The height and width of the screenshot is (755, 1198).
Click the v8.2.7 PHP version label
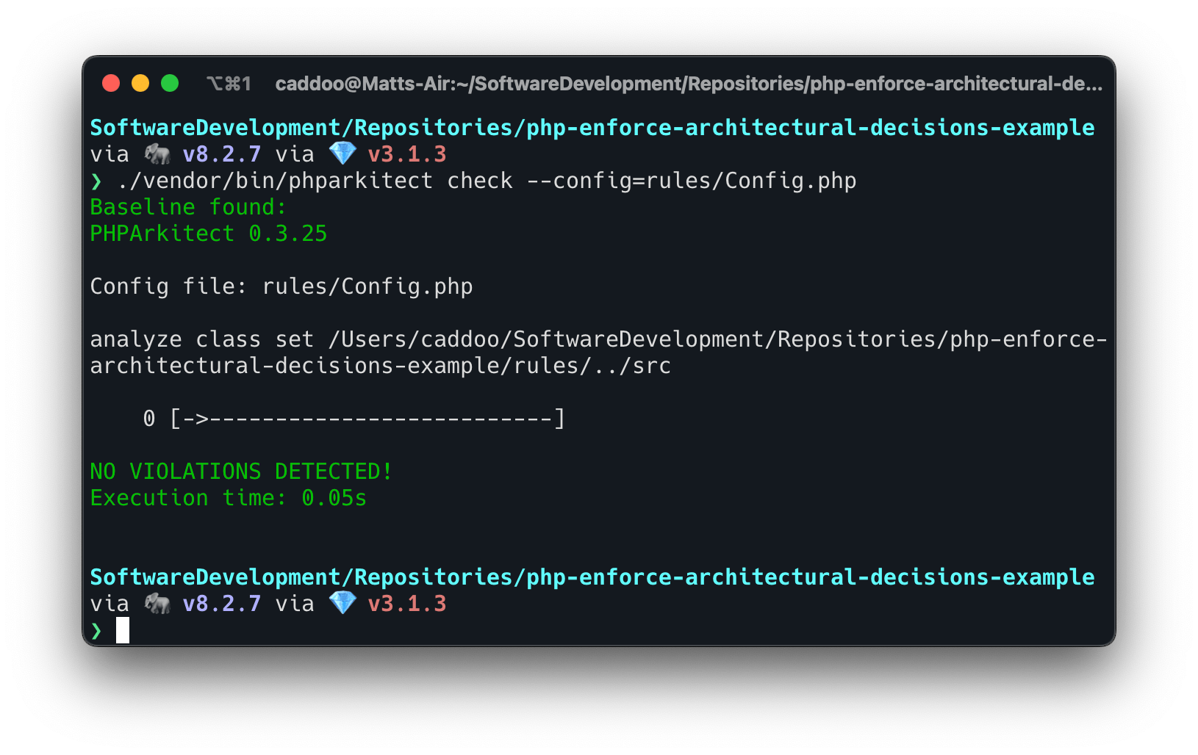tap(221, 153)
